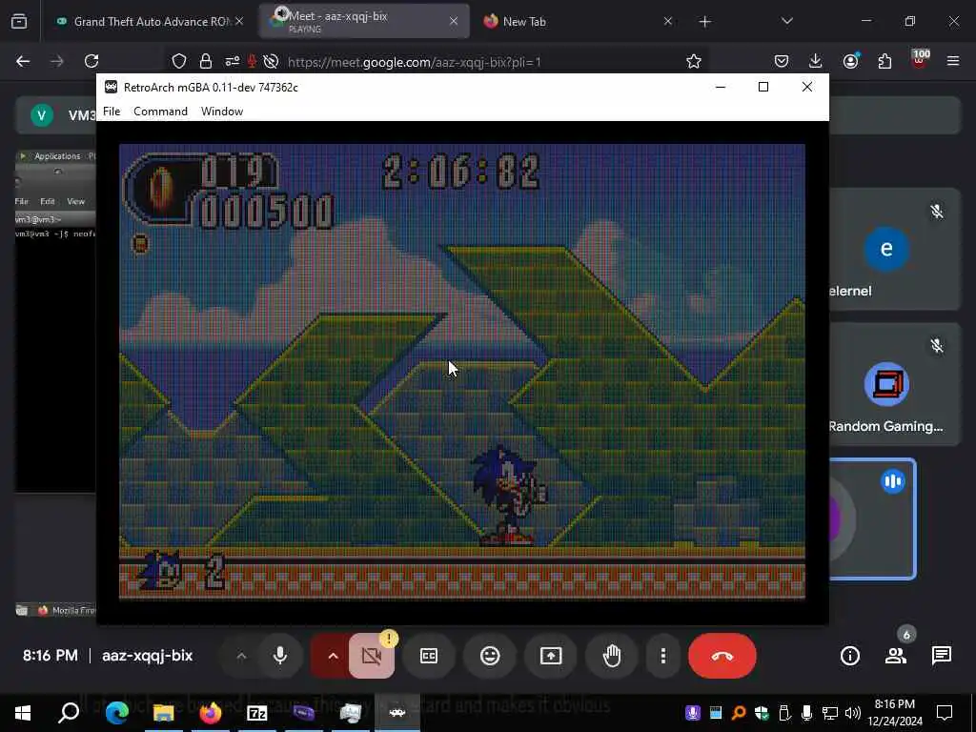Close the New Tab tab
The width and height of the screenshot is (976, 732).
[x=668, y=21]
